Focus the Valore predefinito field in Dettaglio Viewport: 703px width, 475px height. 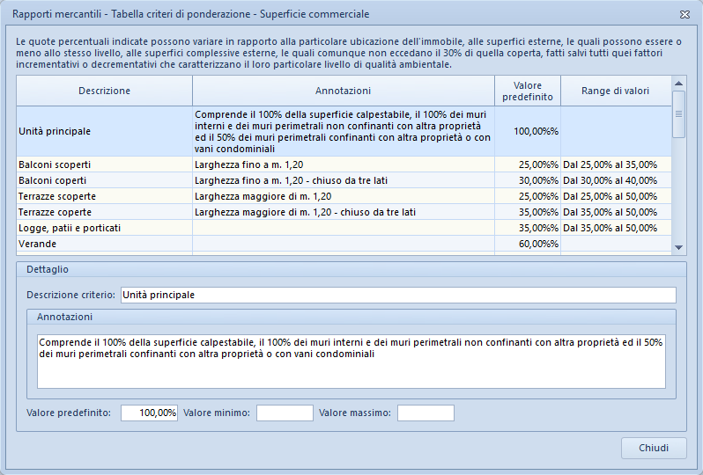(149, 413)
